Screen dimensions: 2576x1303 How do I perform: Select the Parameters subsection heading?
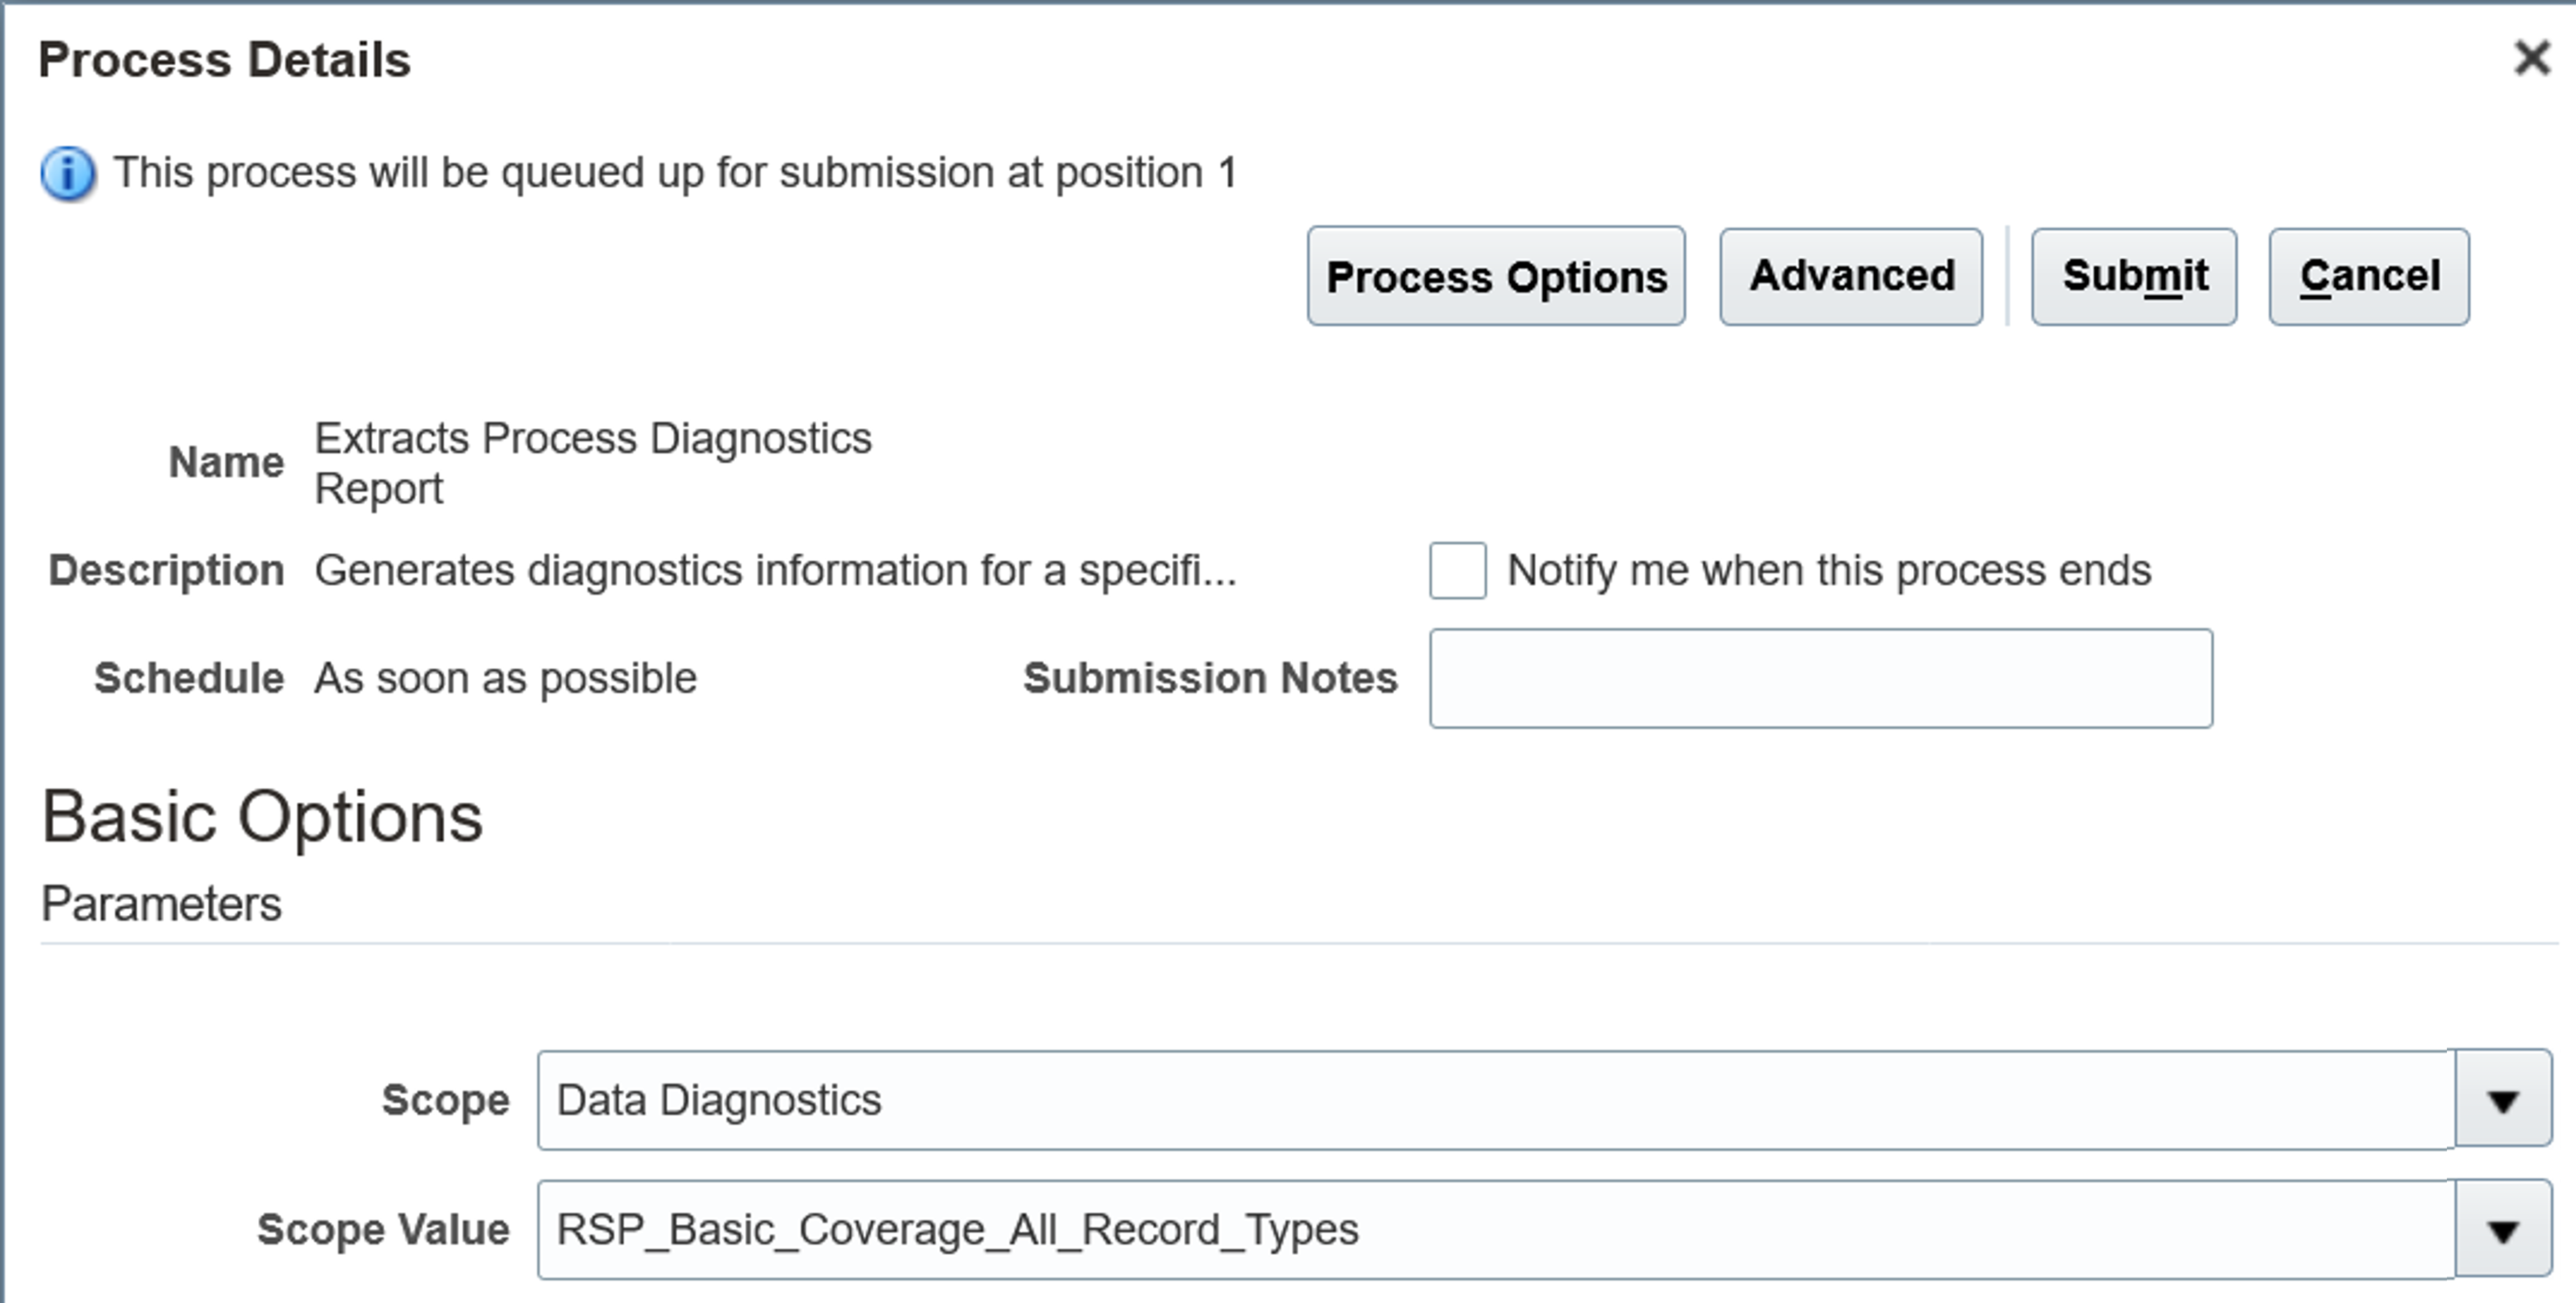pos(161,904)
